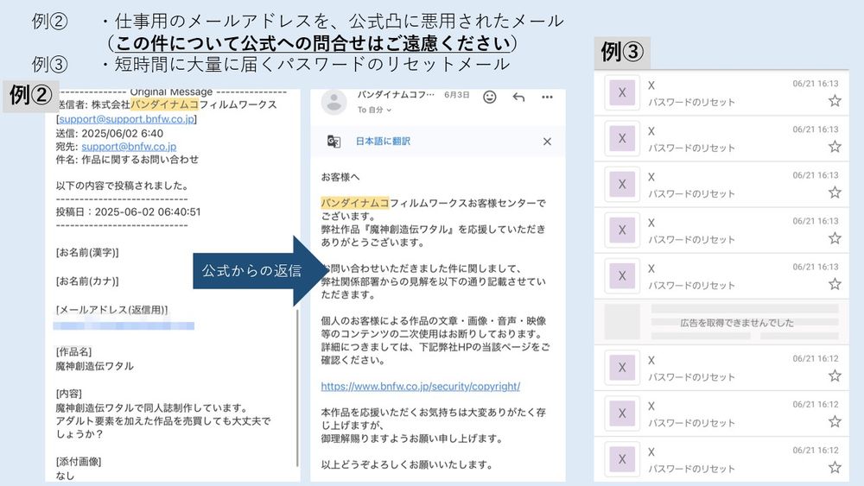
Task: Dismiss the translation banner with X
Action: [547, 142]
